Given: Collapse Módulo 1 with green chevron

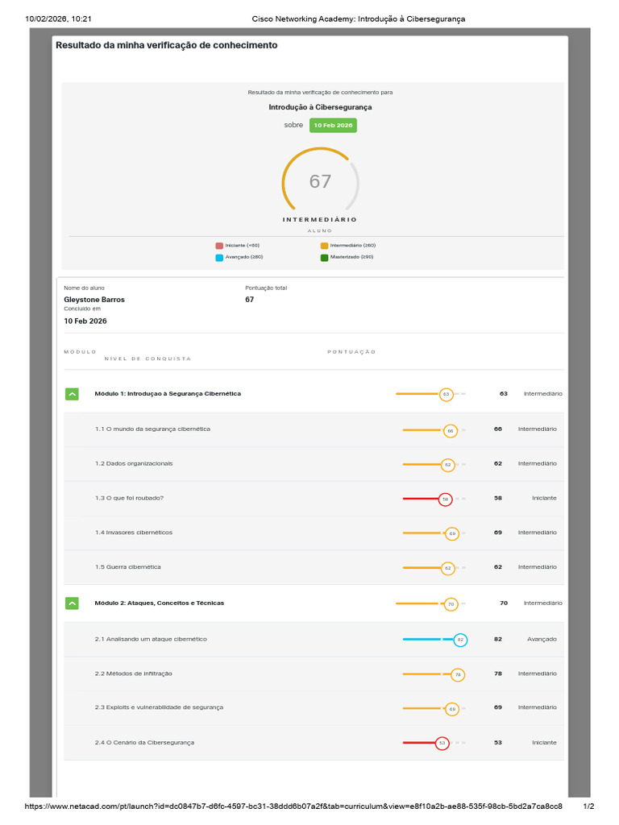Looking at the screenshot, I should point(72,394).
